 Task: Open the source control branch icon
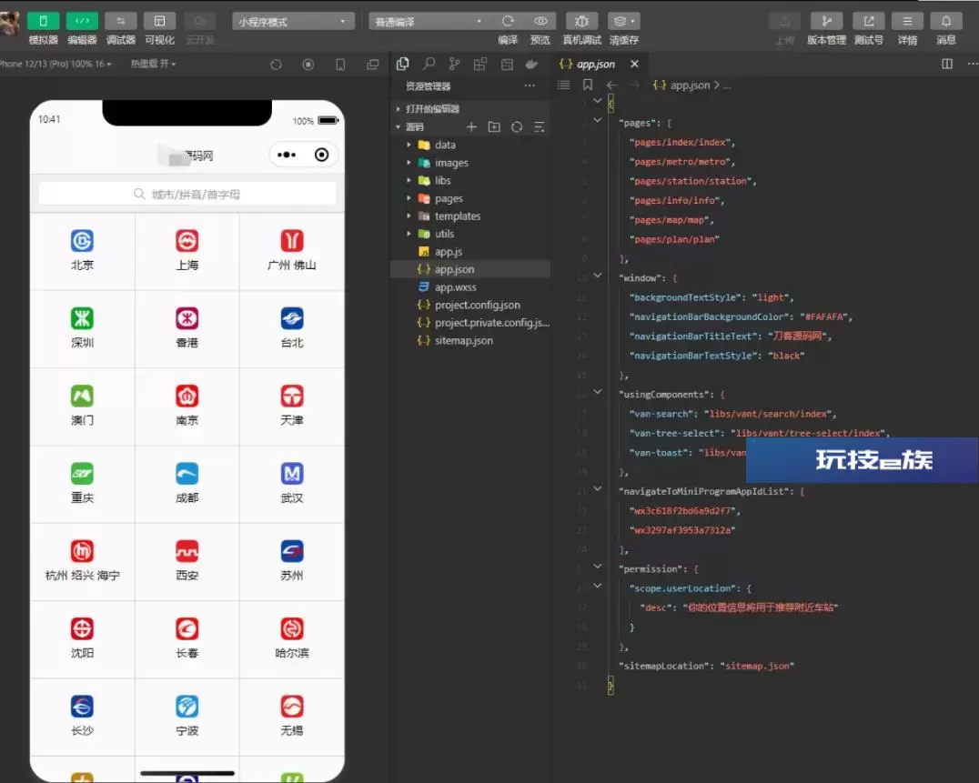[x=455, y=64]
